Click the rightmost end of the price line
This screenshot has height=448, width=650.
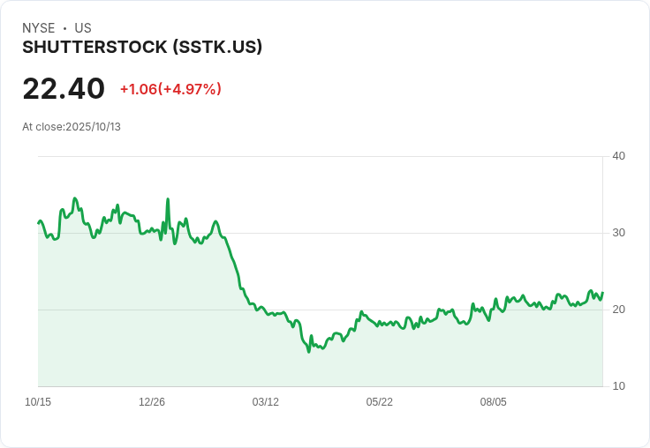[x=602, y=294]
